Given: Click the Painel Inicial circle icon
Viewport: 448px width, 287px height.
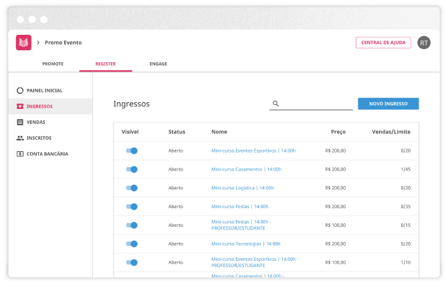Looking at the screenshot, I should [x=20, y=90].
